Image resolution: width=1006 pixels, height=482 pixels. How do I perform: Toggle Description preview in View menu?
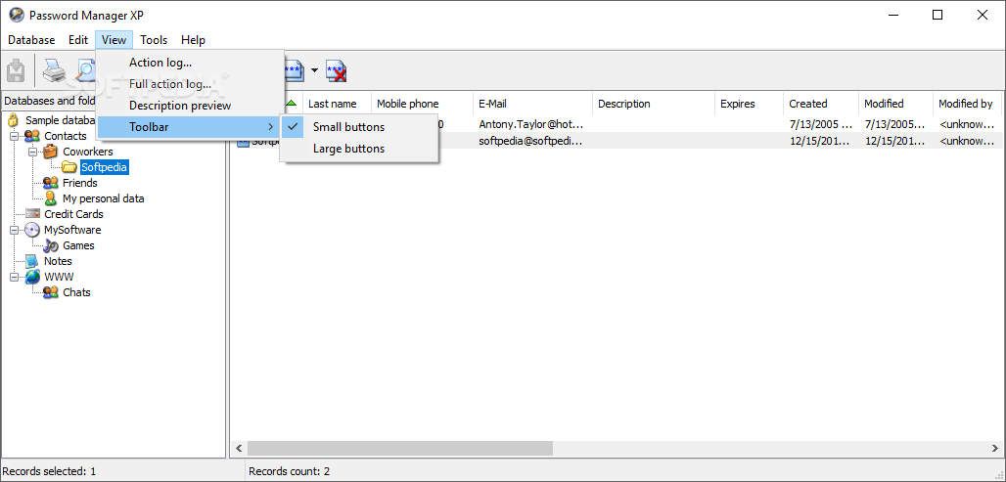(190, 106)
